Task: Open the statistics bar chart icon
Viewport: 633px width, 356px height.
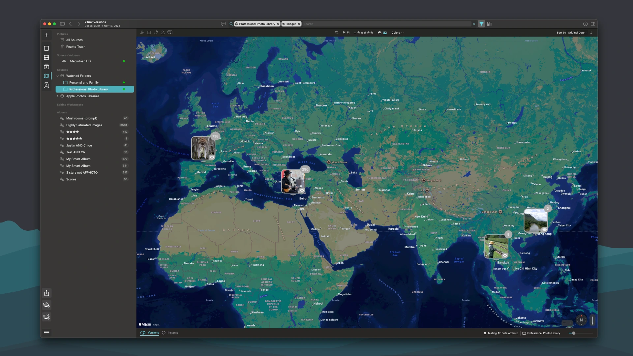Action: point(489,24)
